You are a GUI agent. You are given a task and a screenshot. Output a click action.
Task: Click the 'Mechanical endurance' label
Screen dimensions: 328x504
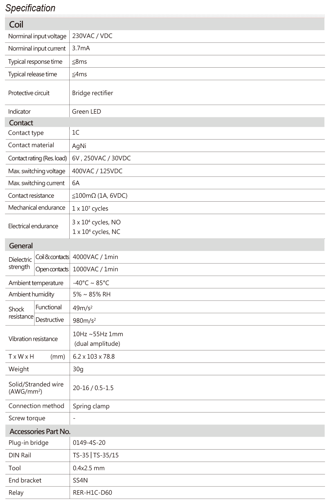click(x=37, y=208)
